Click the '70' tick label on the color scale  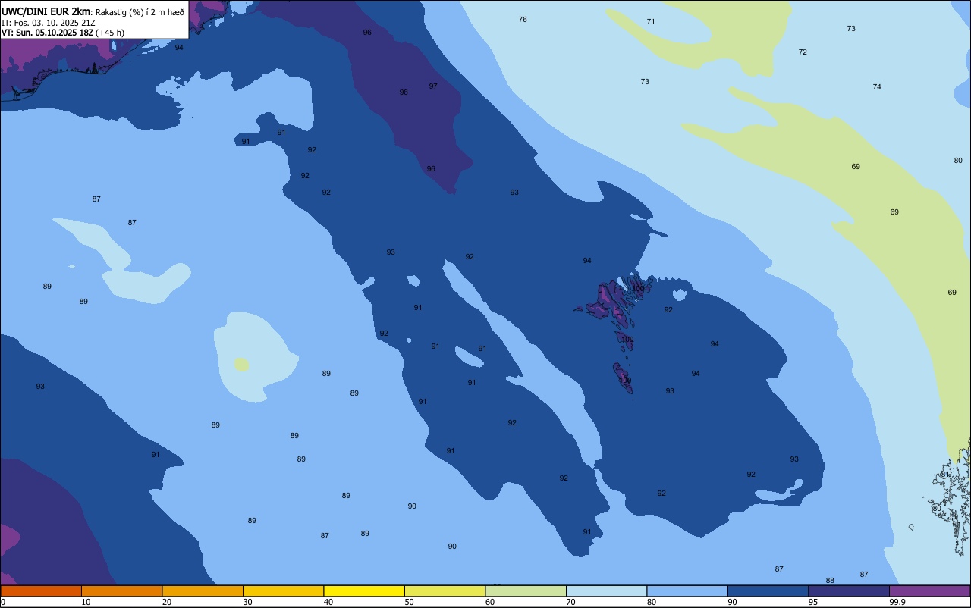570,602
